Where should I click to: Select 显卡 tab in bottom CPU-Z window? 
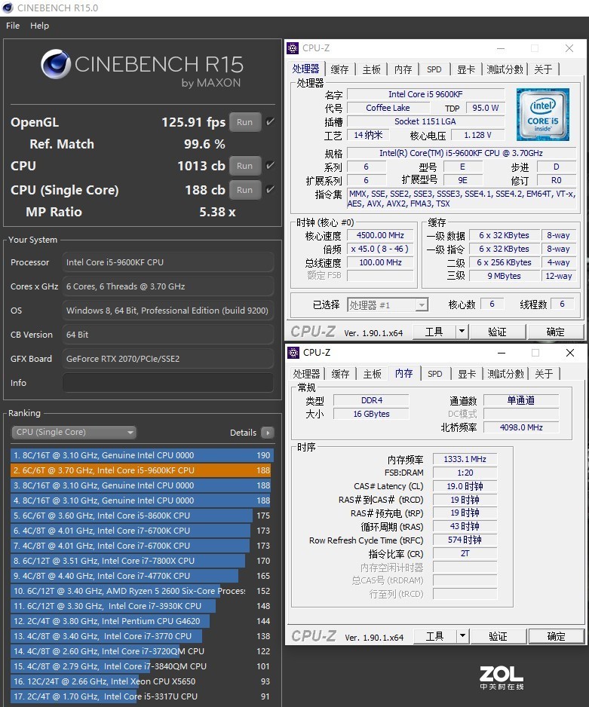(x=467, y=374)
